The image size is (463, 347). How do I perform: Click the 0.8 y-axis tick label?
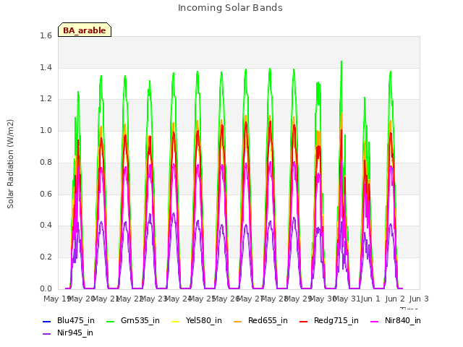46,162
